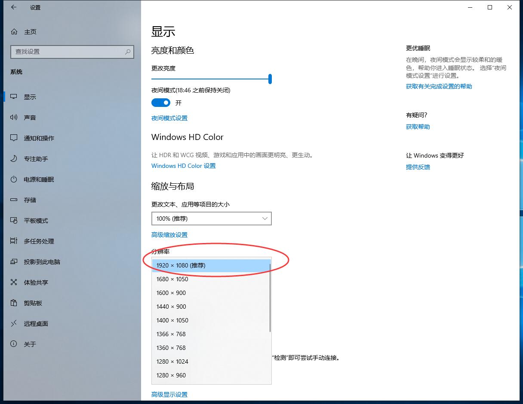This screenshot has width=523, height=404.
Task: Pick 1400 × 1050 from the list
Action: (x=211, y=320)
